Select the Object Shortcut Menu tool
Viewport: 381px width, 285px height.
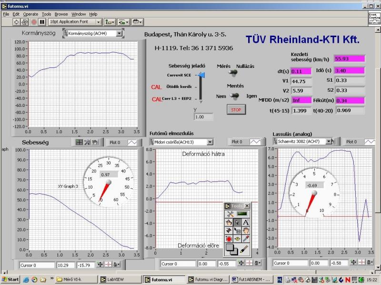(x=237, y=230)
